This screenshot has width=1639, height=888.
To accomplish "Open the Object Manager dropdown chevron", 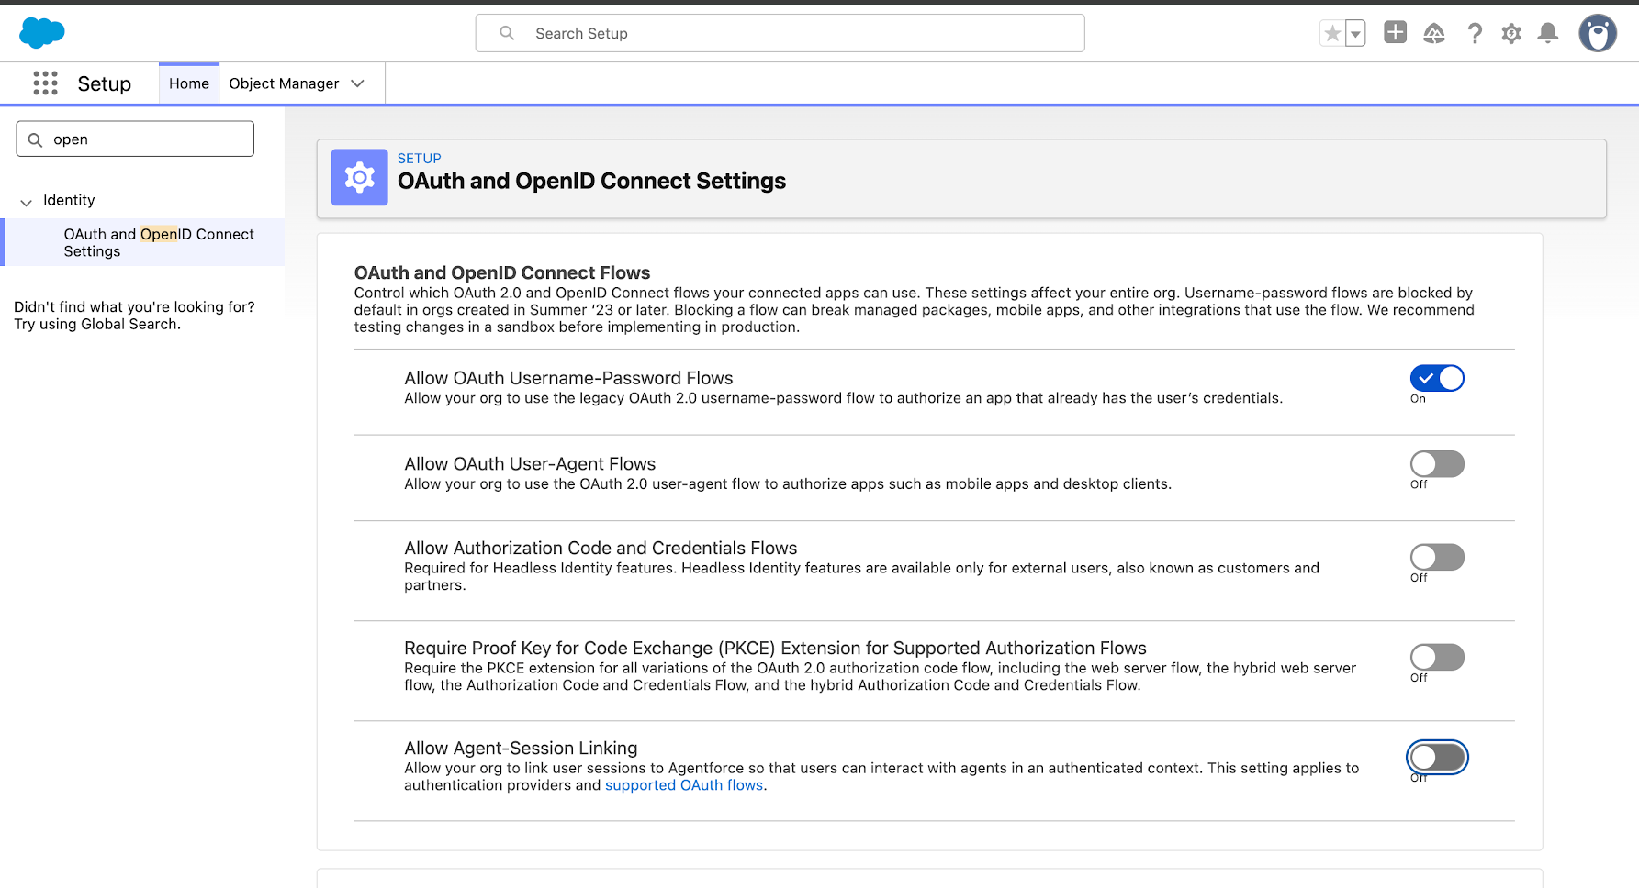I will pos(358,83).
